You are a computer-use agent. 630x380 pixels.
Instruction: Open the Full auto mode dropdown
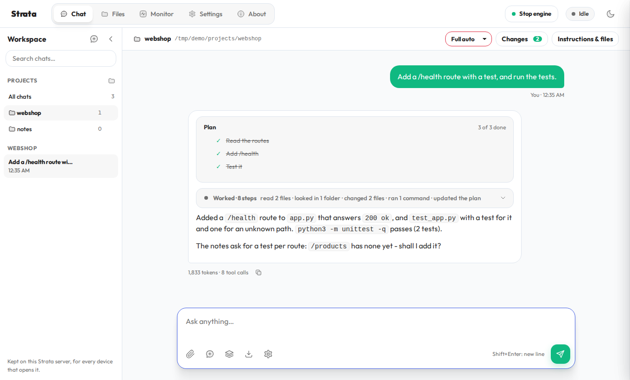click(468, 39)
